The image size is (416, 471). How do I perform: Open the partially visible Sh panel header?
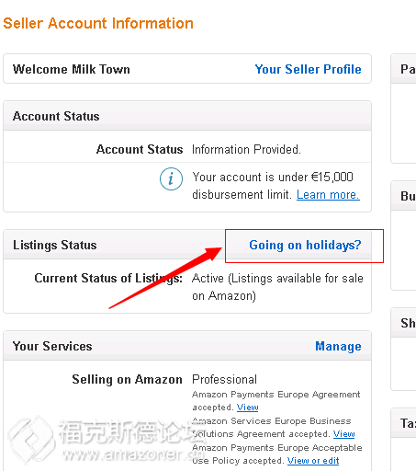pos(403,323)
